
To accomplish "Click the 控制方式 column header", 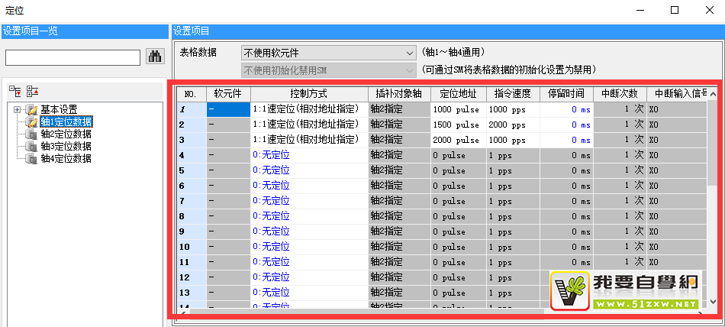I will pyautogui.click(x=309, y=93).
